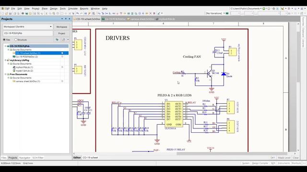Click the Select Inside Area icon
The image size is (307, 172).
point(62,13)
